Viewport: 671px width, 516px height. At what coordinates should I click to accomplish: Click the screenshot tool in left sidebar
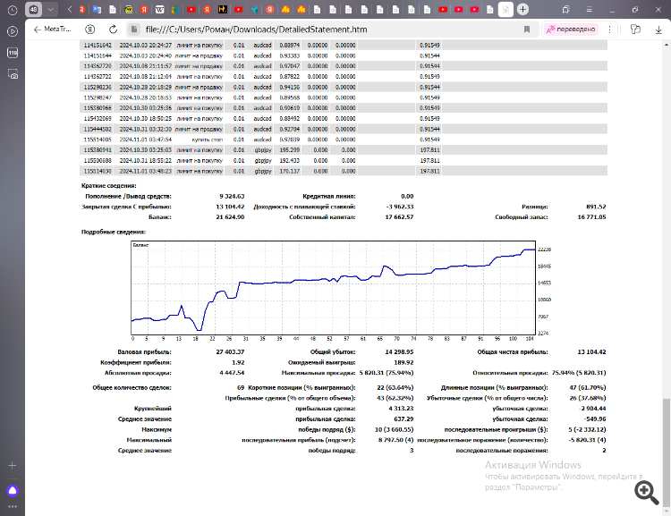click(13, 75)
